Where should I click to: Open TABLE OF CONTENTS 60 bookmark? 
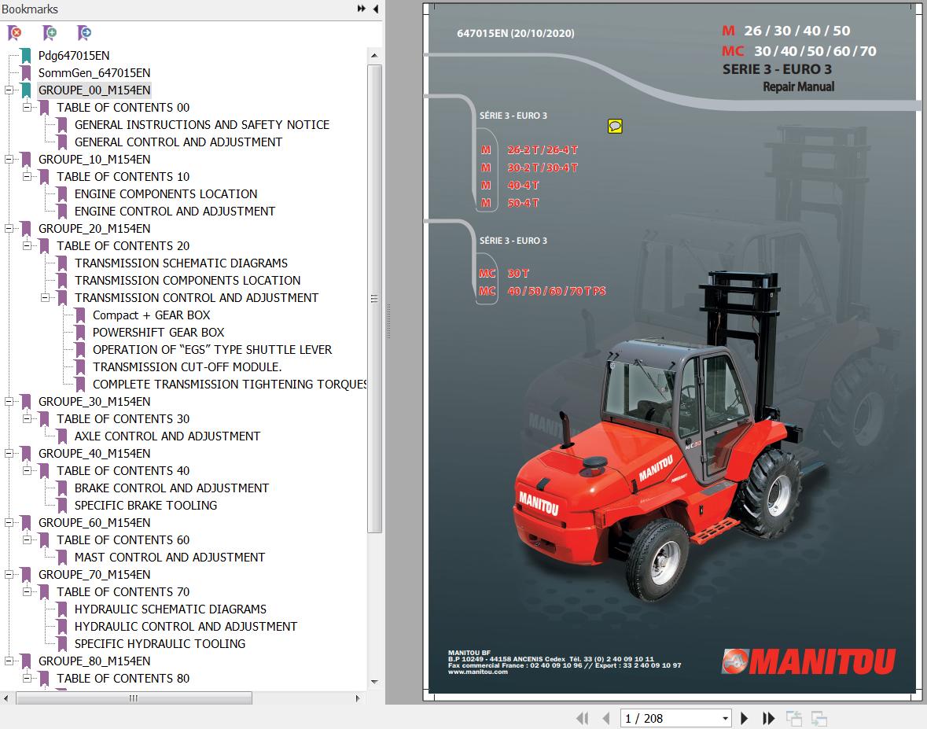coord(123,539)
